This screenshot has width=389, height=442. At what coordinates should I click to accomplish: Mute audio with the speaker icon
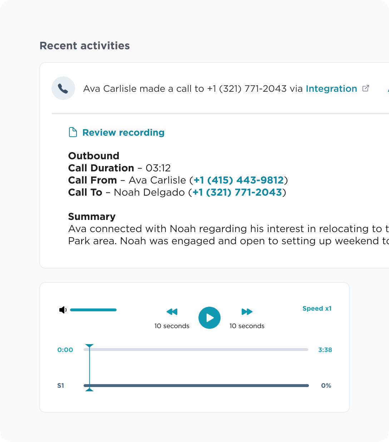[x=63, y=310]
